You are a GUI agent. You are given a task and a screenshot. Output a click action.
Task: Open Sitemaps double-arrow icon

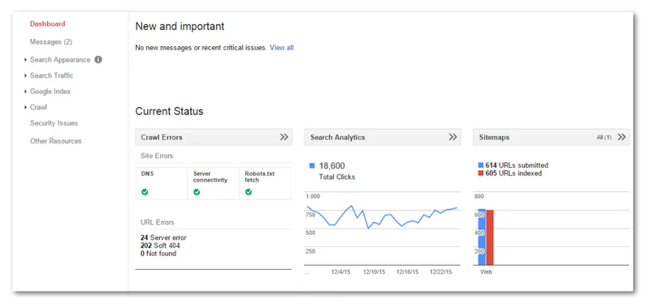point(622,137)
